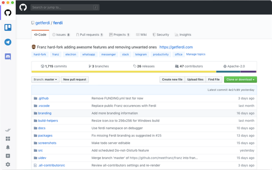The image size is (272, 170).
Task: Switch to the Insights tab
Action: 183,35
